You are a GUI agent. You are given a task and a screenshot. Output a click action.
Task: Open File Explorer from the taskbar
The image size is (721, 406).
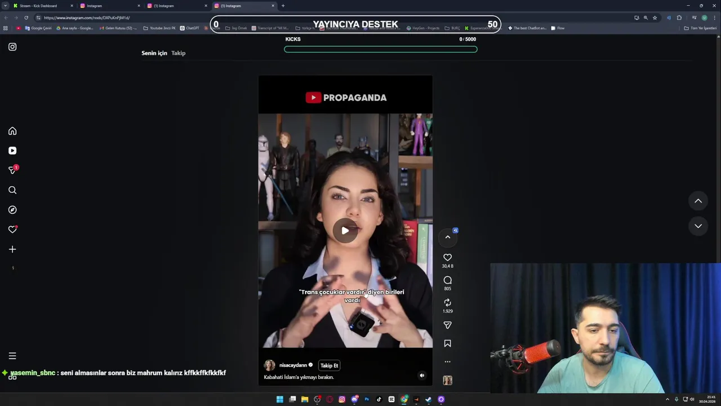(305, 399)
